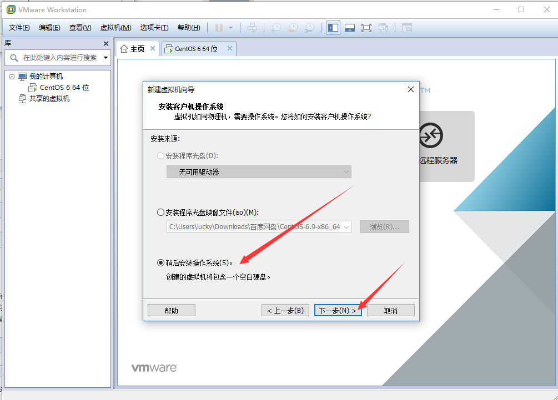Minimize the VMware Workstation window
Image resolution: width=558 pixels, height=400 pixels.
click(496, 9)
